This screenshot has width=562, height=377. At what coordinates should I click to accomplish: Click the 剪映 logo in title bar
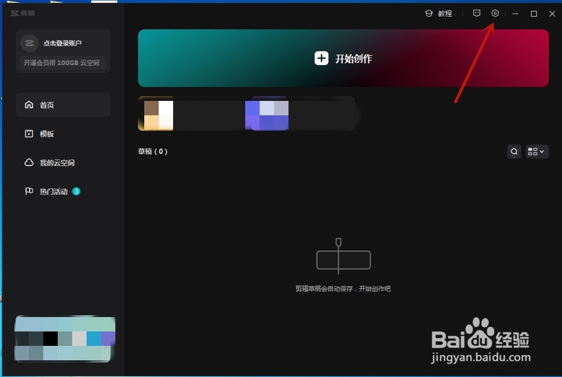(x=23, y=13)
